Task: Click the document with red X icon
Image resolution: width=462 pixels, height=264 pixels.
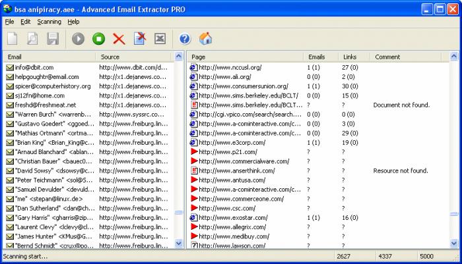Action: pos(139,39)
